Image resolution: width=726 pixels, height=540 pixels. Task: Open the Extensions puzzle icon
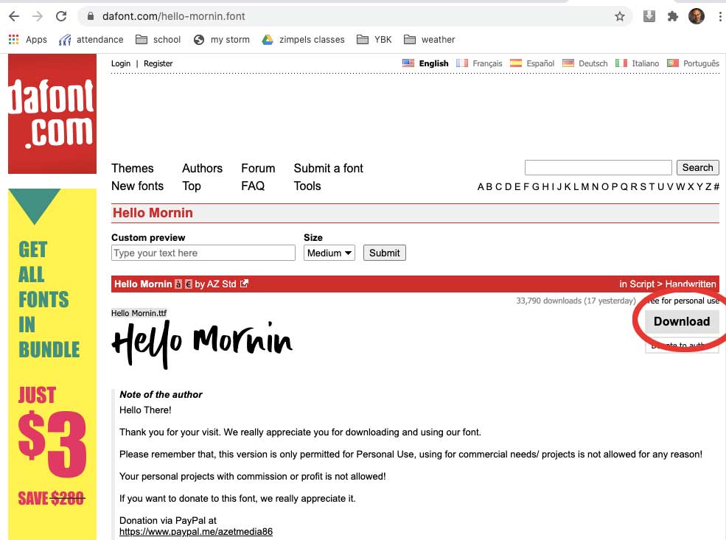pos(673,17)
